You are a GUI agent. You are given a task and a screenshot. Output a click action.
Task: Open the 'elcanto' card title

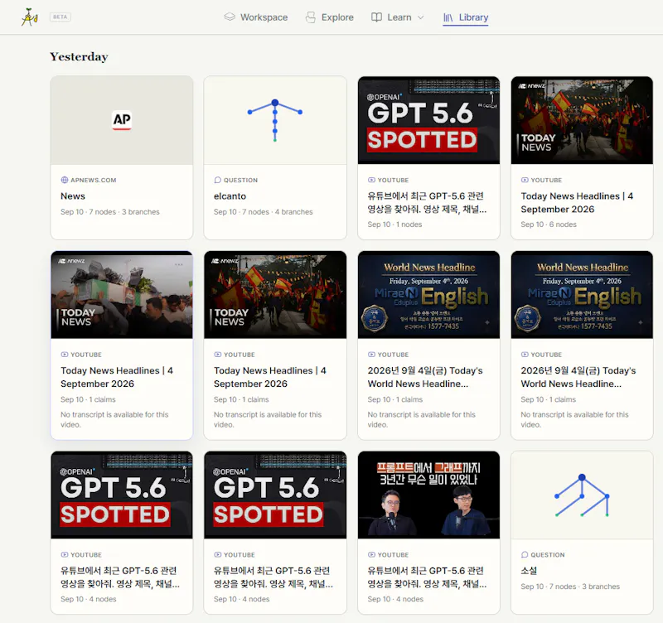point(230,196)
